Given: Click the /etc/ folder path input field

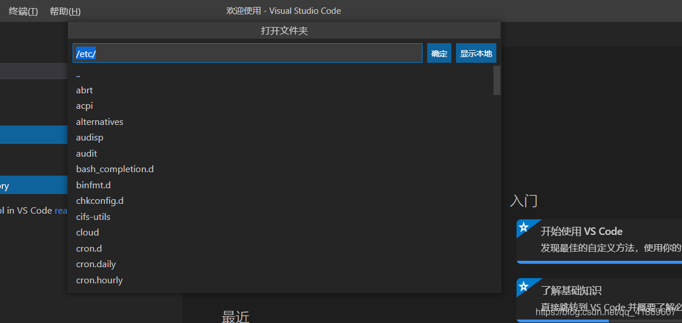Looking at the screenshot, I should [247, 53].
